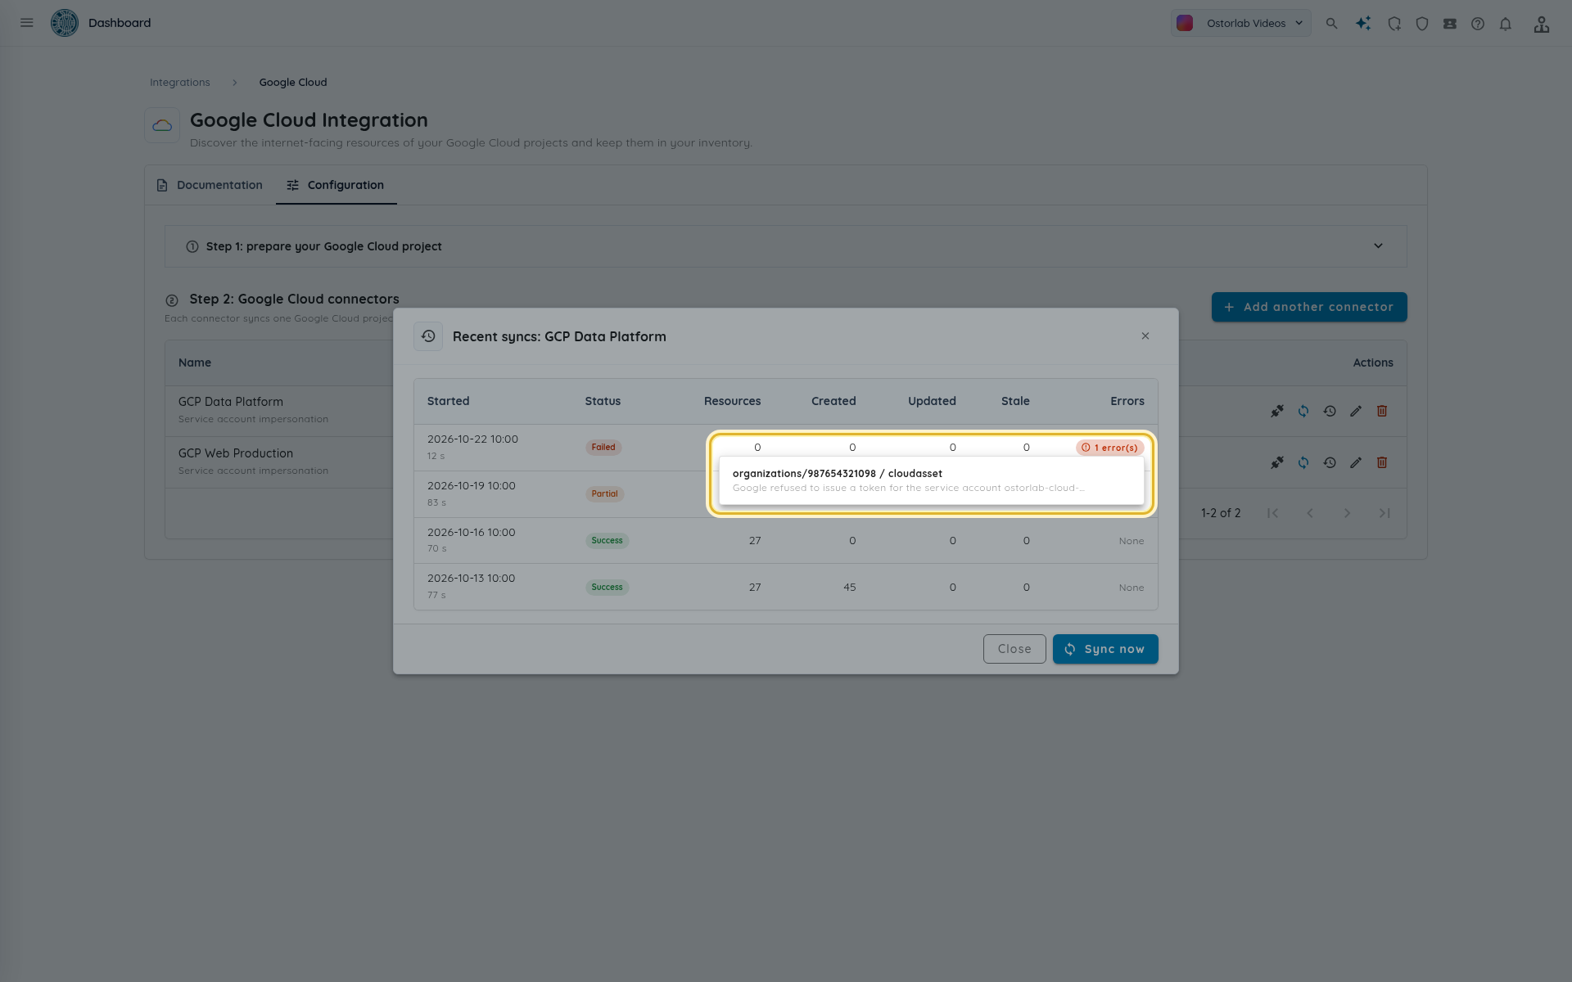Click the ticket icon in the header

pyautogui.click(x=1450, y=24)
